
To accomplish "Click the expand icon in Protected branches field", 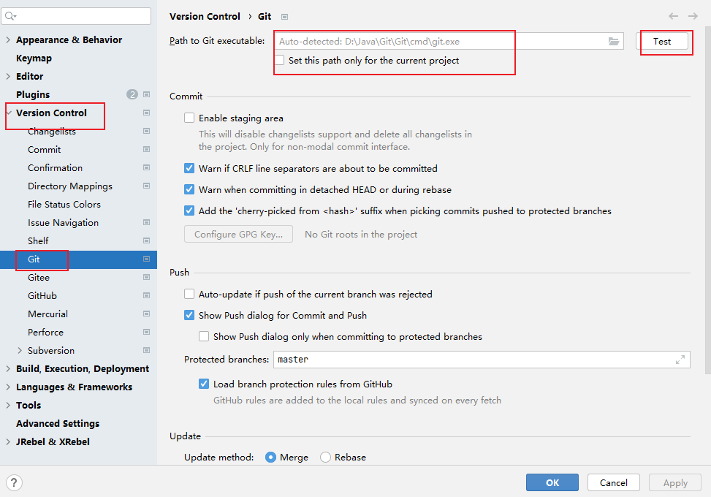I will (680, 360).
